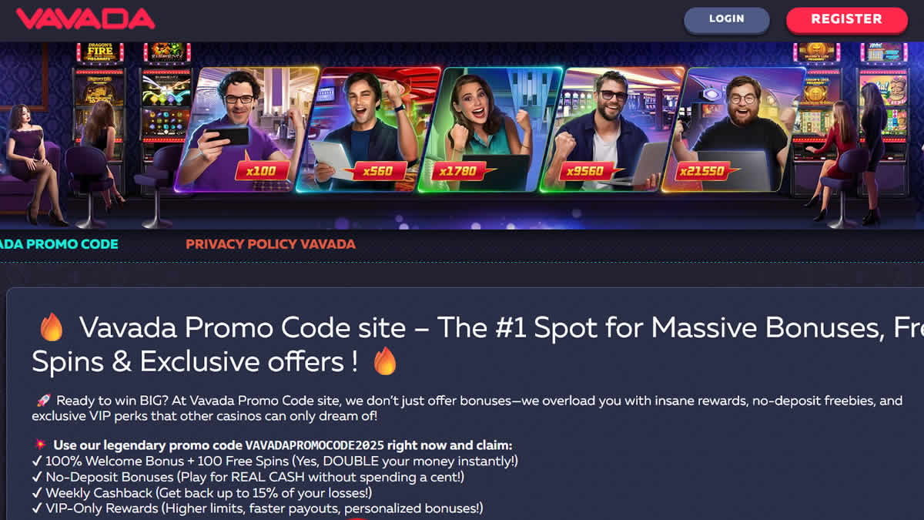Image resolution: width=924 pixels, height=520 pixels.
Task: Click the promo code VAVADAPROMOCODE2025 text
Action: (x=316, y=445)
